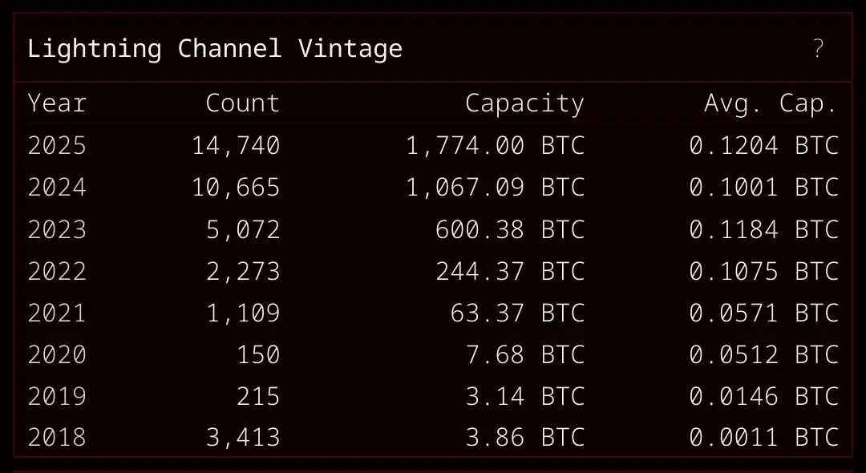Sort by the Capacity column header
Image resolution: width=866 pixels, height=473 pixels.
tap(524, 103)
